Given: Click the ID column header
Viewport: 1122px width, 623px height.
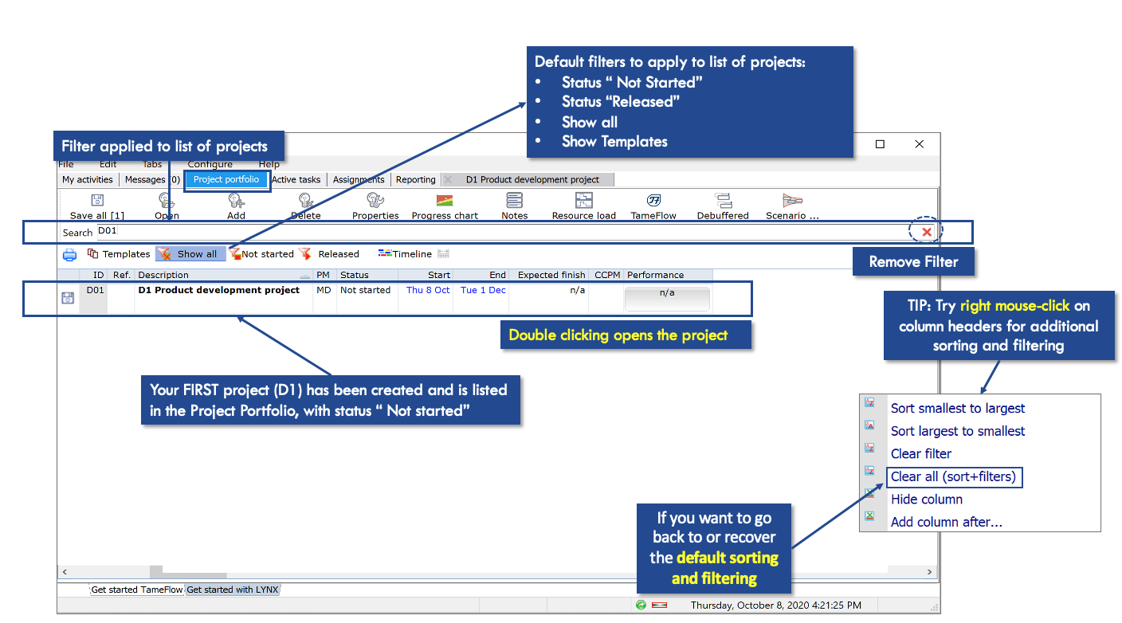Looking at the screenshot, I should click(93, 275).
